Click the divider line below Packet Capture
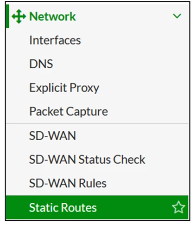This screenshot has height=225, width=196. (x=97, y=123)
